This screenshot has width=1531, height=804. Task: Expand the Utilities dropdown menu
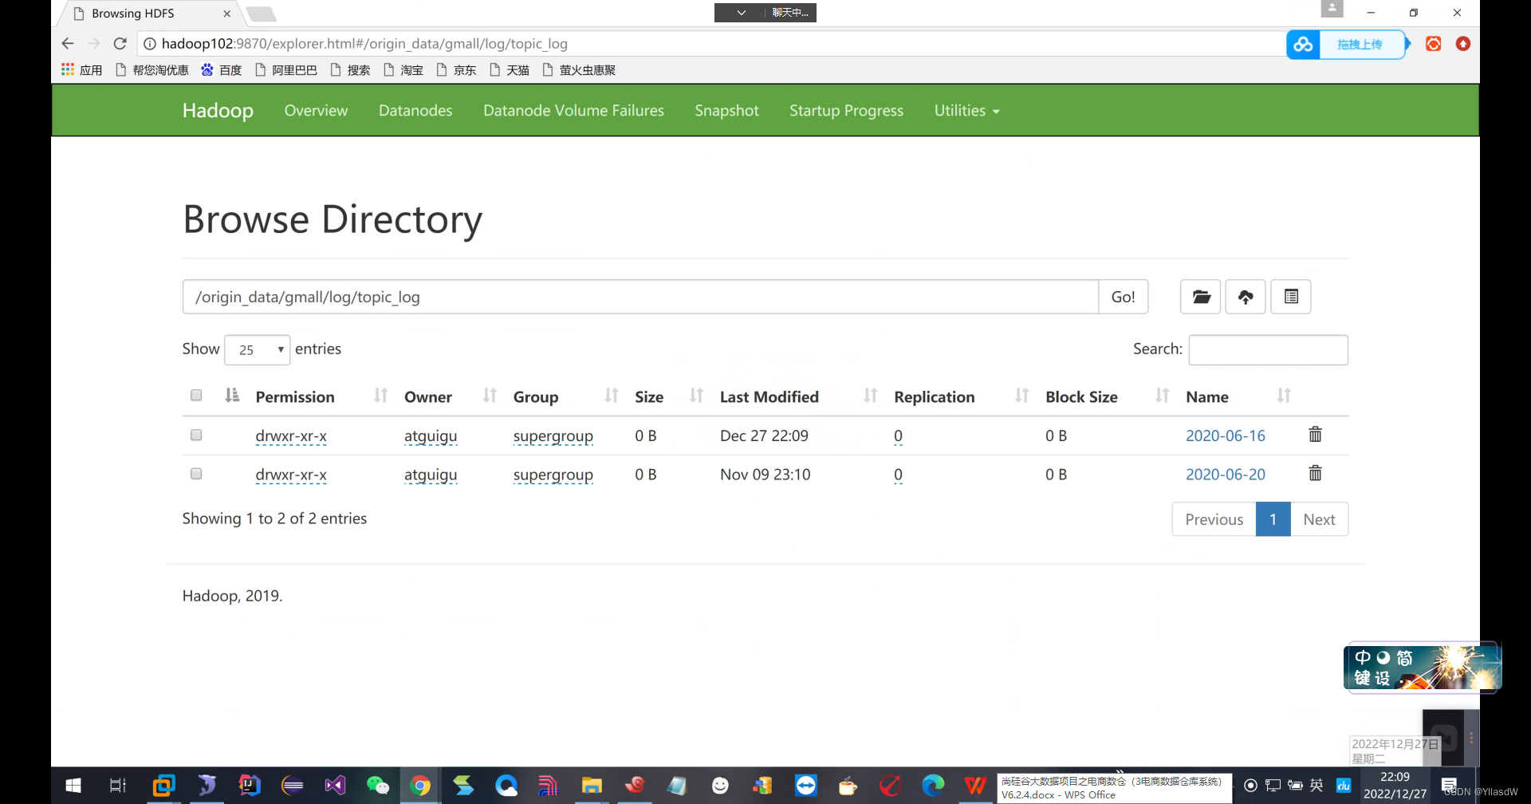(966, 111)
